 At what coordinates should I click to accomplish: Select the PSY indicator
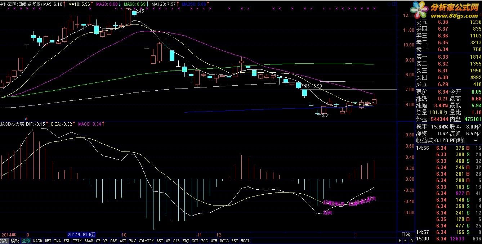coord(235,241)
